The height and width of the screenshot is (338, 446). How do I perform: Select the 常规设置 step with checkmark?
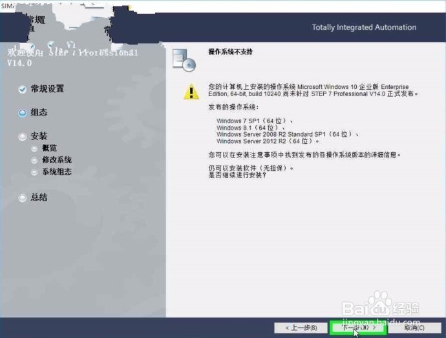click(41, 89)
